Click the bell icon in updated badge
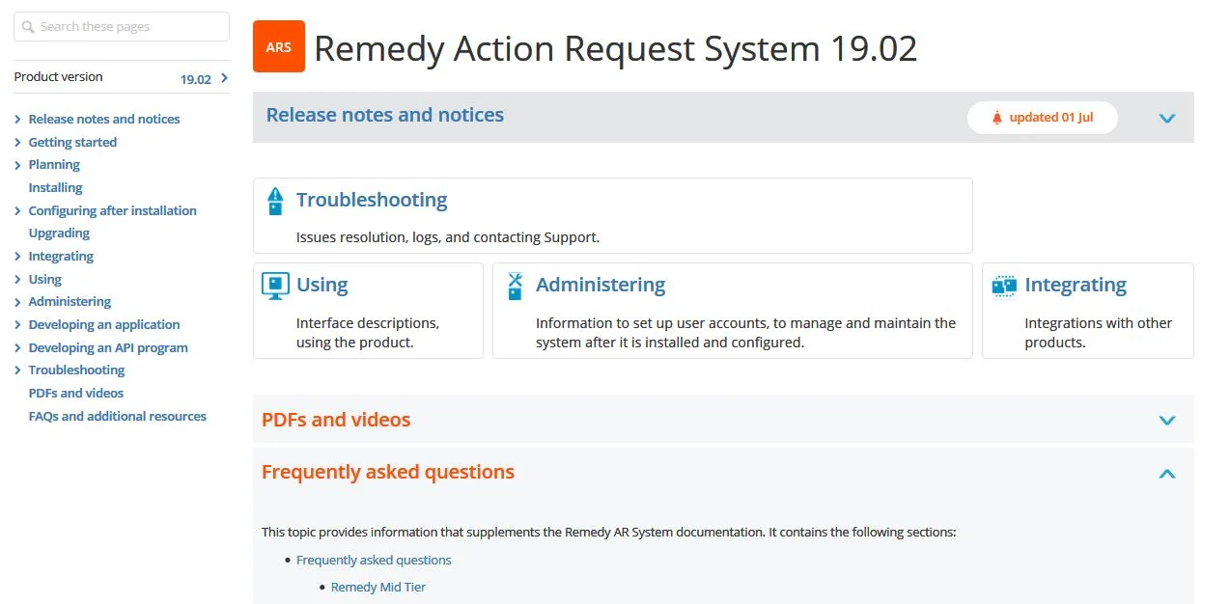This screenshot has height=604, width=1230. [x=997, y=118]
